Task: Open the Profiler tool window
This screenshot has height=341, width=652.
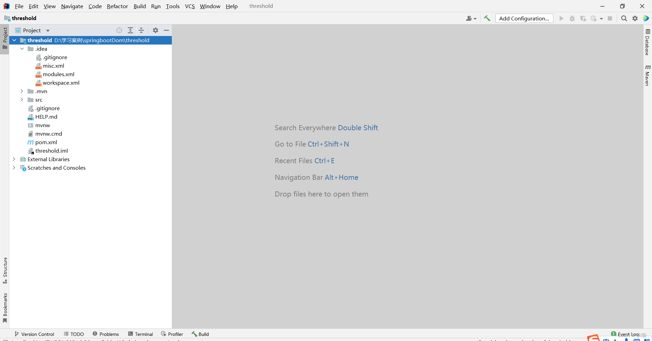Action: coord(172,334)
